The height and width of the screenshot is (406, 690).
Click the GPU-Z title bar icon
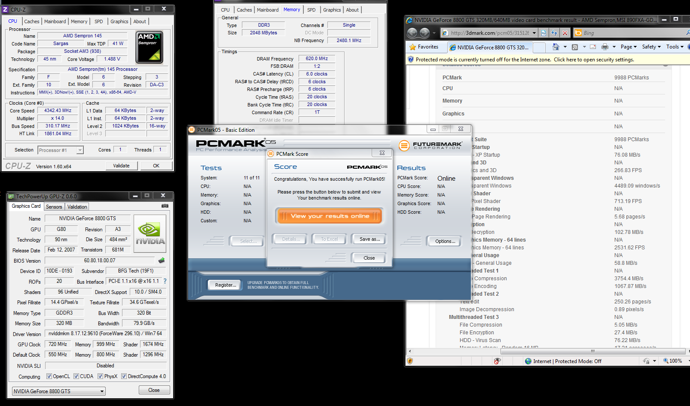(x=11, y=196)
